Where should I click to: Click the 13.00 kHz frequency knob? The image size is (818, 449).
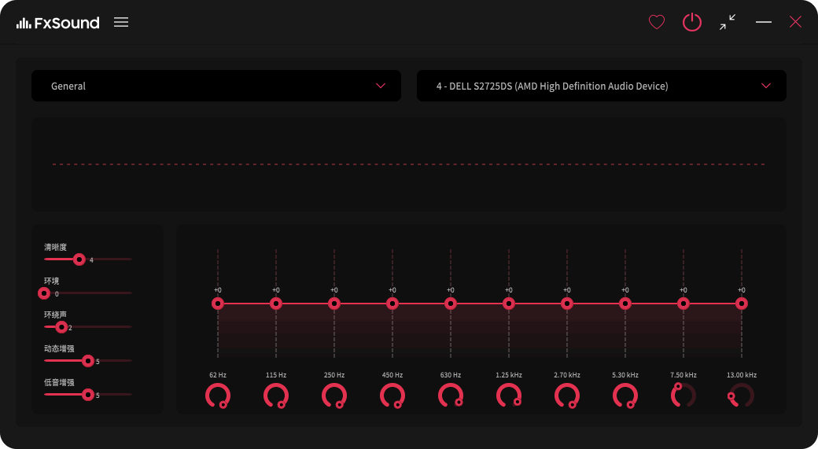coord(741,396)
